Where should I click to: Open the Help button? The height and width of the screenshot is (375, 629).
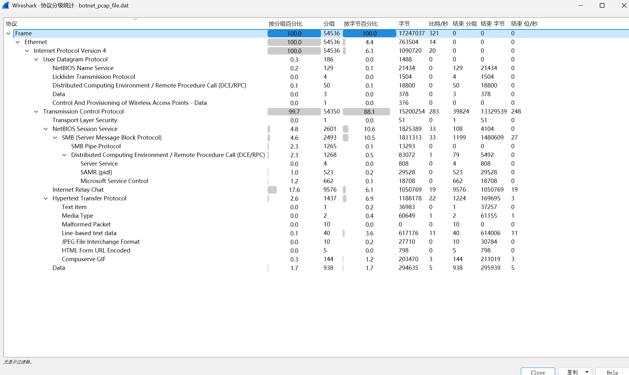pos(612,372)
